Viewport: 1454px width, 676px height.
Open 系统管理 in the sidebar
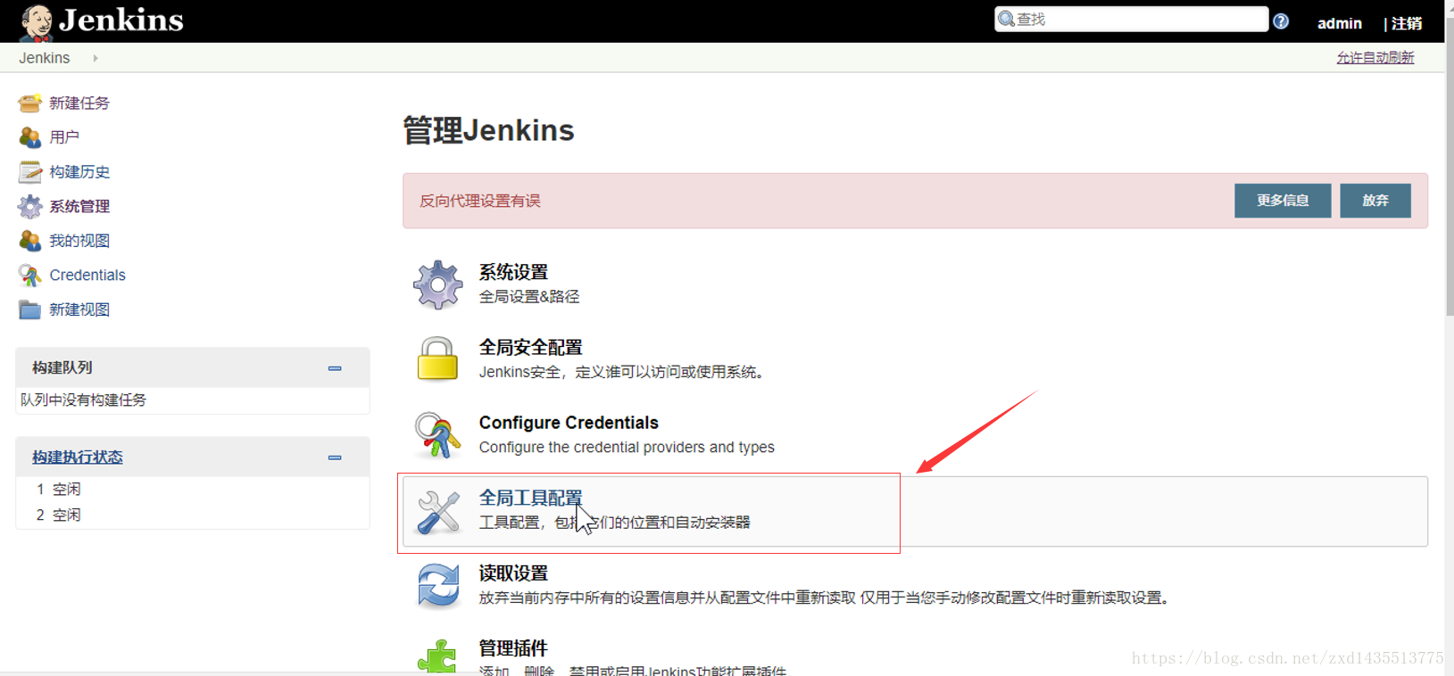coord(79,207)
